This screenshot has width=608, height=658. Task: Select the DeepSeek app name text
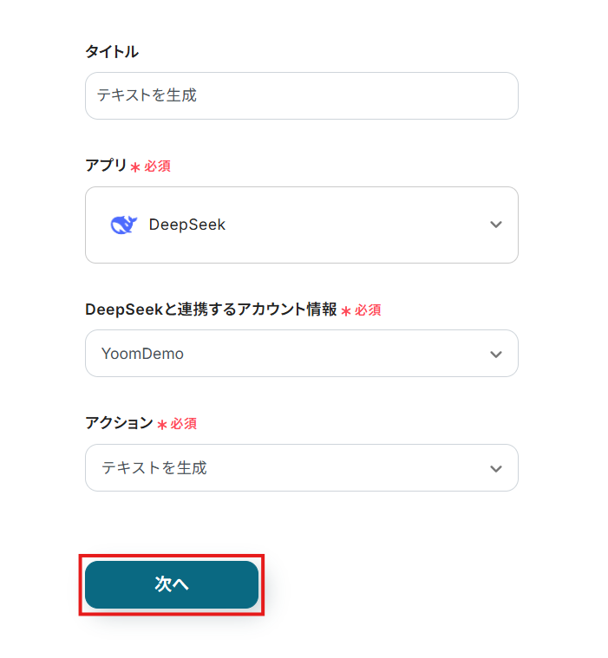click(186, 225)
